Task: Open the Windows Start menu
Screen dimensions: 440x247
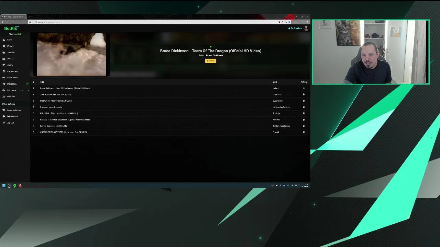Action: click(x=4, y=186)
